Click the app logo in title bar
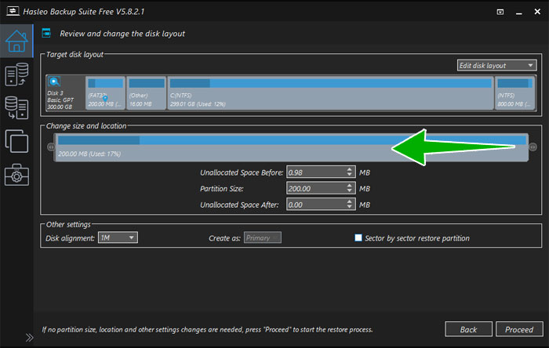Screen dimensions: 549x348 coord(13,11)
